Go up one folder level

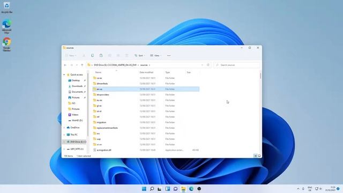82,65
